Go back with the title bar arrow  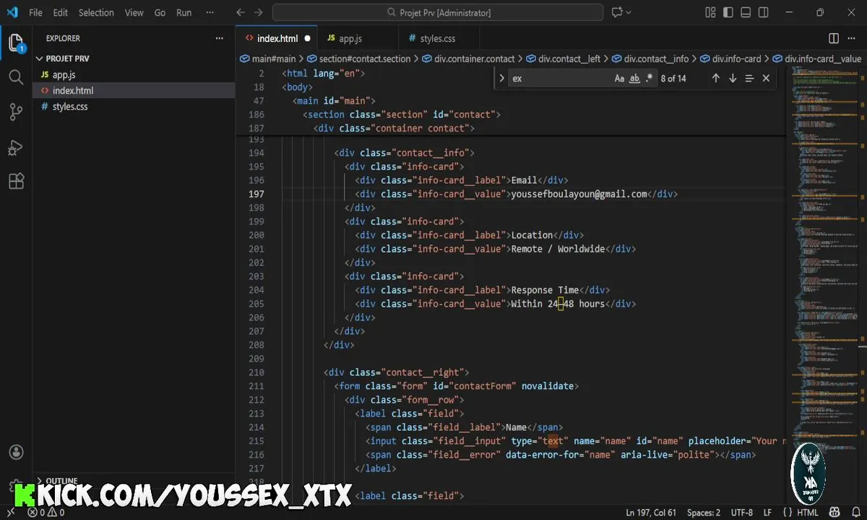pyautogui.click(x=241, y=12)
